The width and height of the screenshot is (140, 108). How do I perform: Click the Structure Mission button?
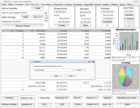[23, 26]
